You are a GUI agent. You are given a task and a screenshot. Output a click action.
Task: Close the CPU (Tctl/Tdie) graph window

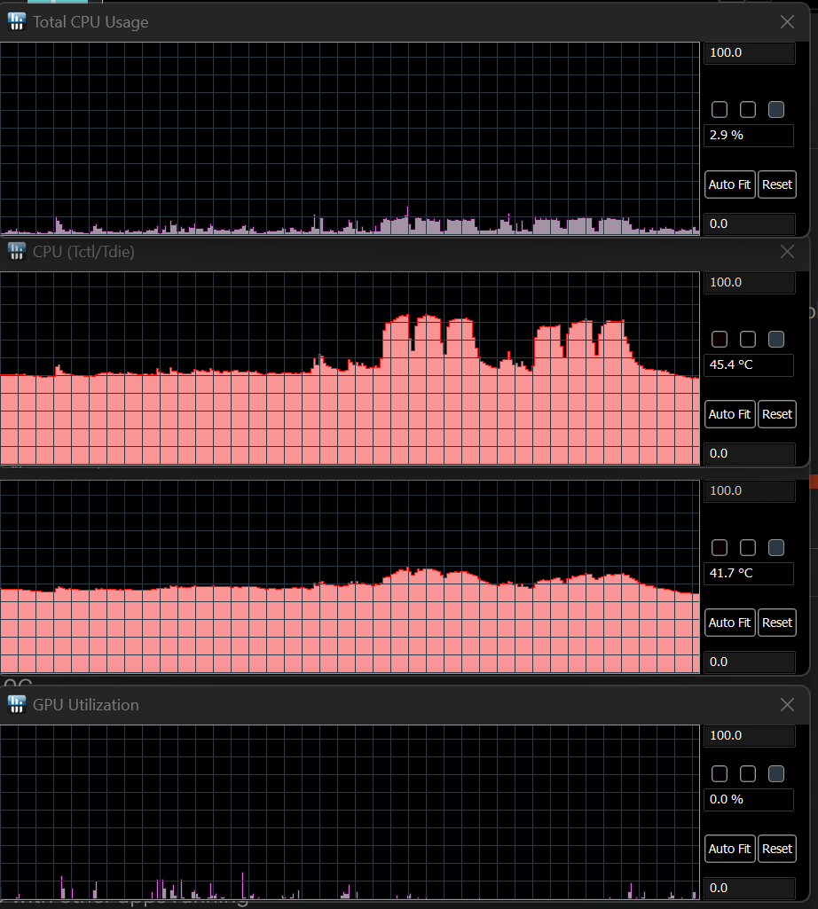[x=787, y=252]
